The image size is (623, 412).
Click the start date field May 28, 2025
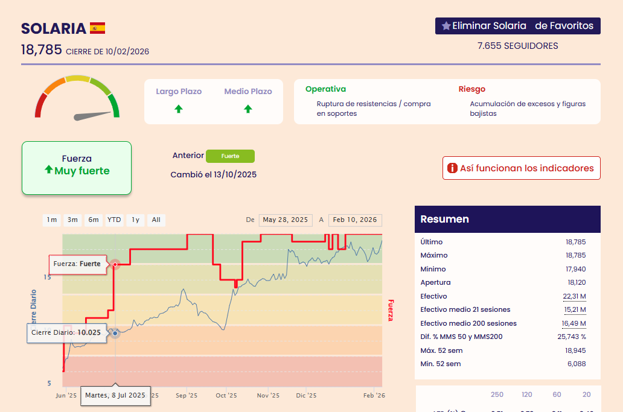pos(286,220)
